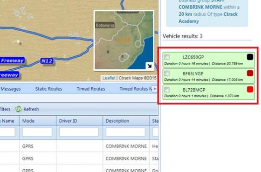Tick the BL72BMGP vehicle checkbox

[x=167, y=90]
